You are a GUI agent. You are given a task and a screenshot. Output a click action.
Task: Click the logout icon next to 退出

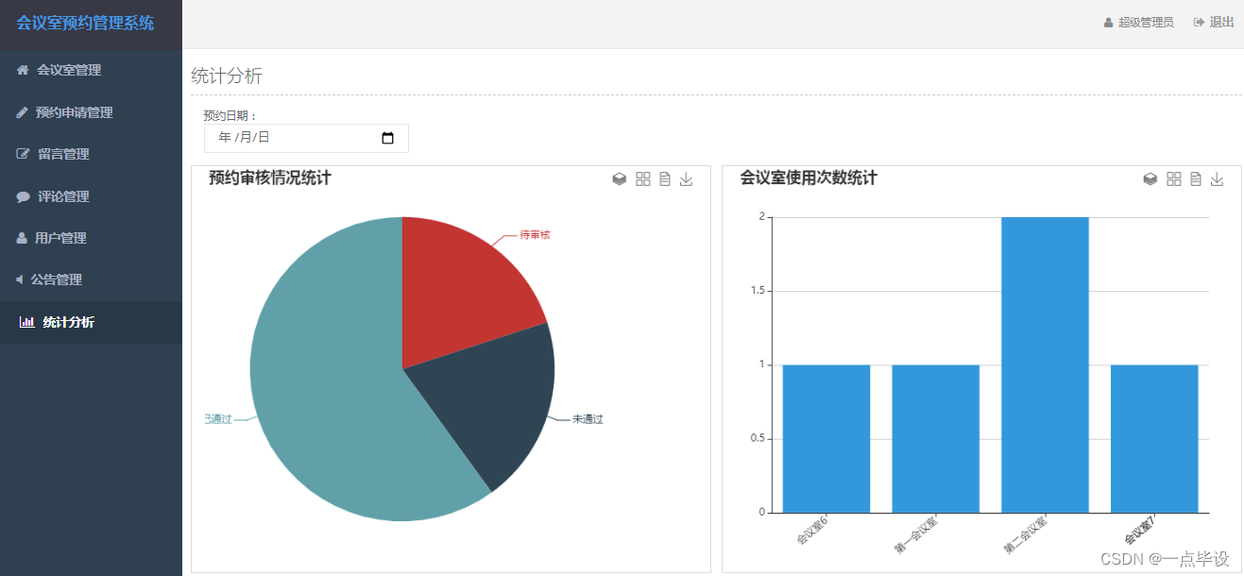(1199, 22)
